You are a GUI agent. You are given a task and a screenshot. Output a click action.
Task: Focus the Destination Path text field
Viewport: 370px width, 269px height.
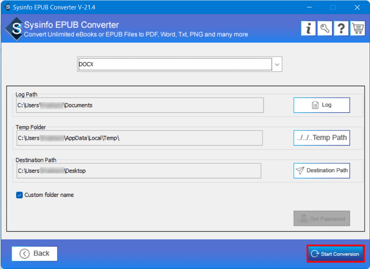139,171
